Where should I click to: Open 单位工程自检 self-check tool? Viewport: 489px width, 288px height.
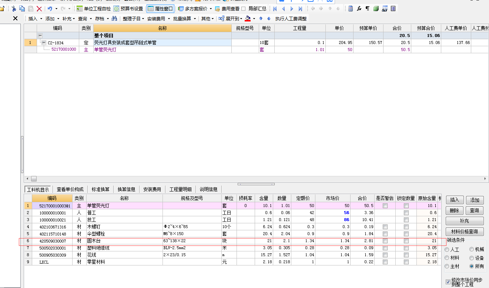[93, 9]
